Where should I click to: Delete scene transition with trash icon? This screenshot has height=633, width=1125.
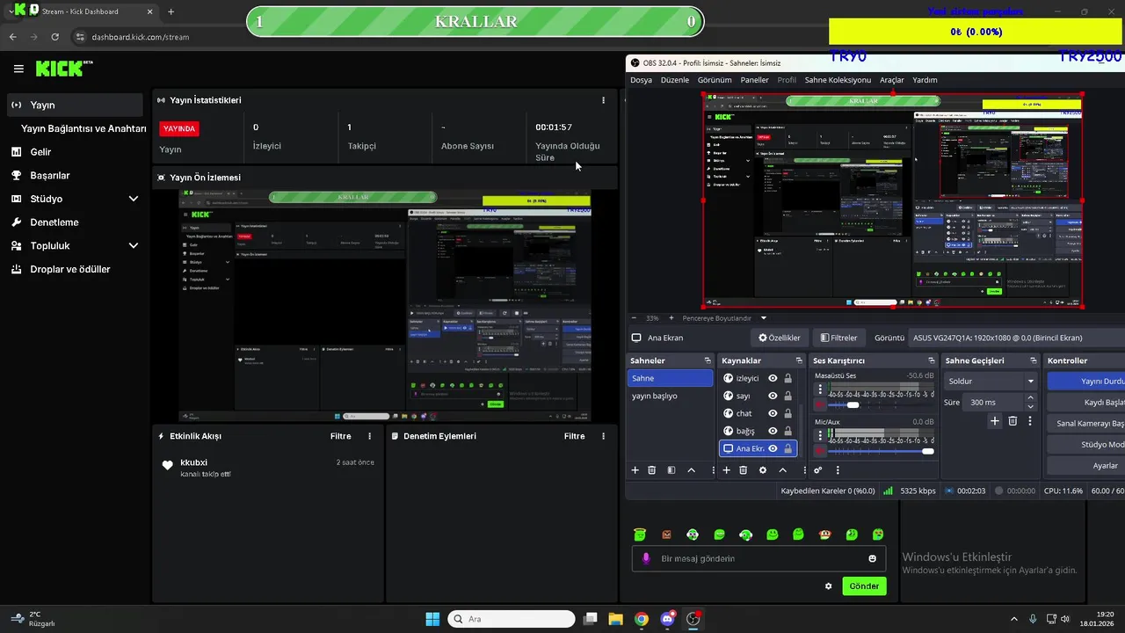point(1012,421)
